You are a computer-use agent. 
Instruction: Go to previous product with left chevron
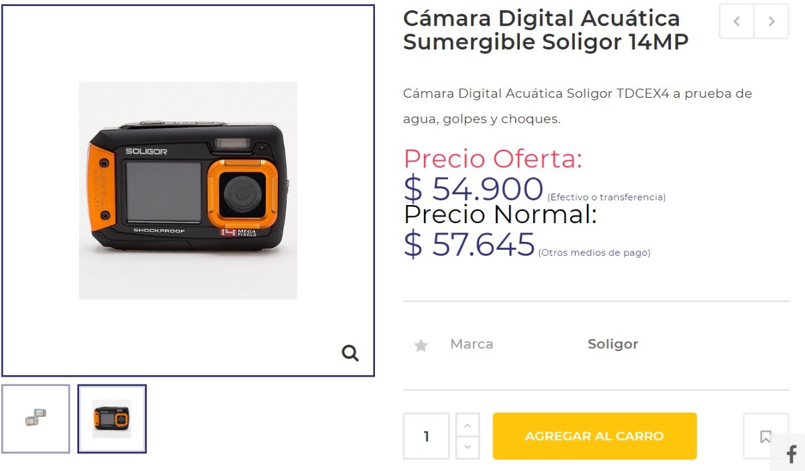point(737,21)
